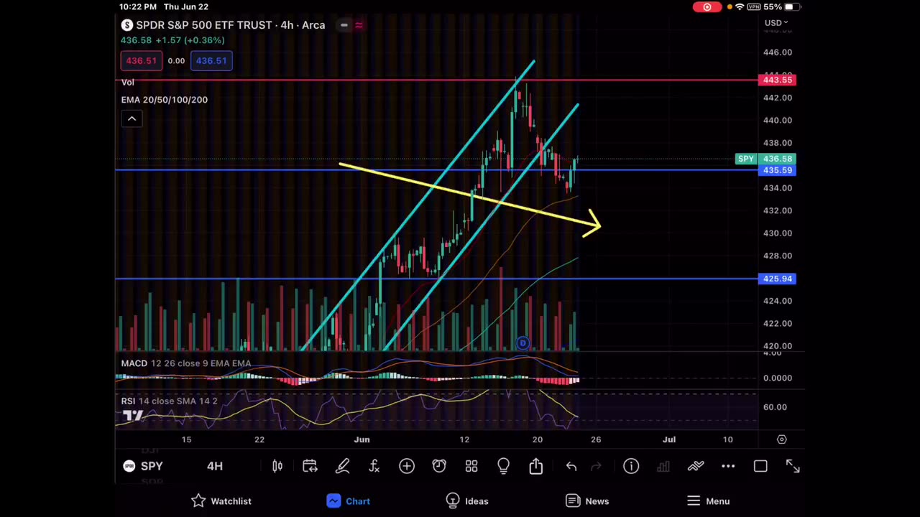
Task: Go to the News tab
Action: point(587,501)
